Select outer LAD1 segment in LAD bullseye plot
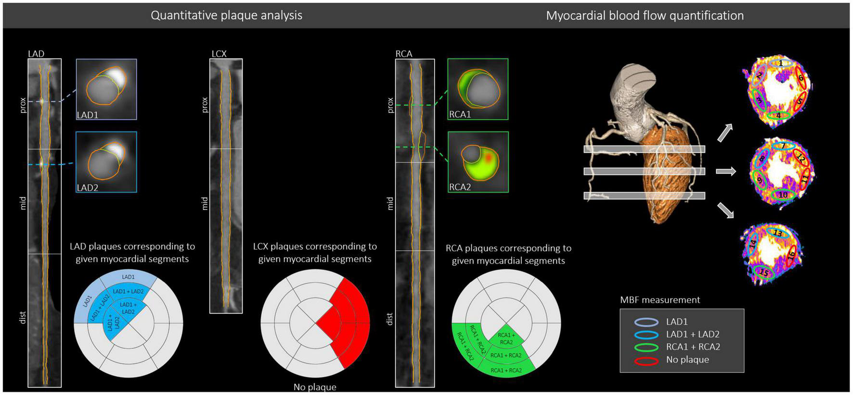Screen dimensions: 853x395 [128, 277]
